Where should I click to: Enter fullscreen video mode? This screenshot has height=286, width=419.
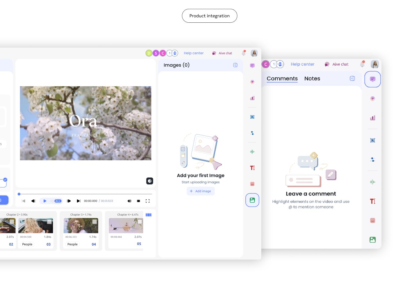pyautogui.click(x=147, y=201)
